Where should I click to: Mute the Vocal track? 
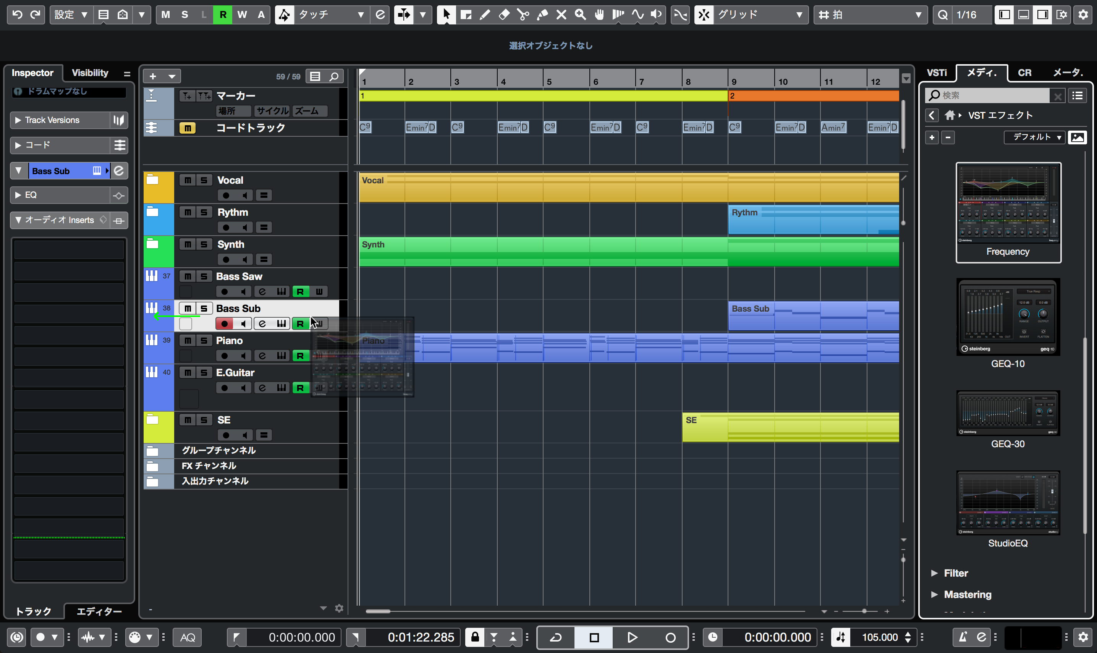coord(188,180)
